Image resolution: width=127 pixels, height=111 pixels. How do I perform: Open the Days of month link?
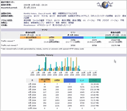point(45,14)
